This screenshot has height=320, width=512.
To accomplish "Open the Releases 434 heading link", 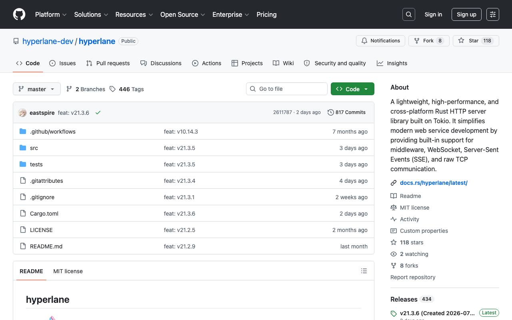I will coord(412,299).
